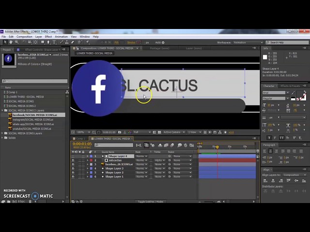This screenshot has height=232, width=310.
Task: Select the Rectangle shape tool
Action: [x=43, y=42]
